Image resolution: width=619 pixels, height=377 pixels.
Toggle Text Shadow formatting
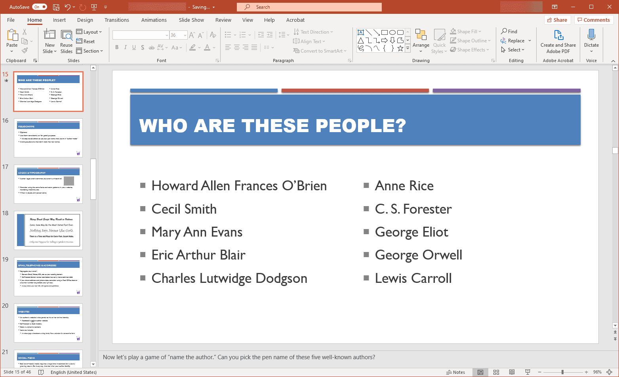tap(143, 47)
